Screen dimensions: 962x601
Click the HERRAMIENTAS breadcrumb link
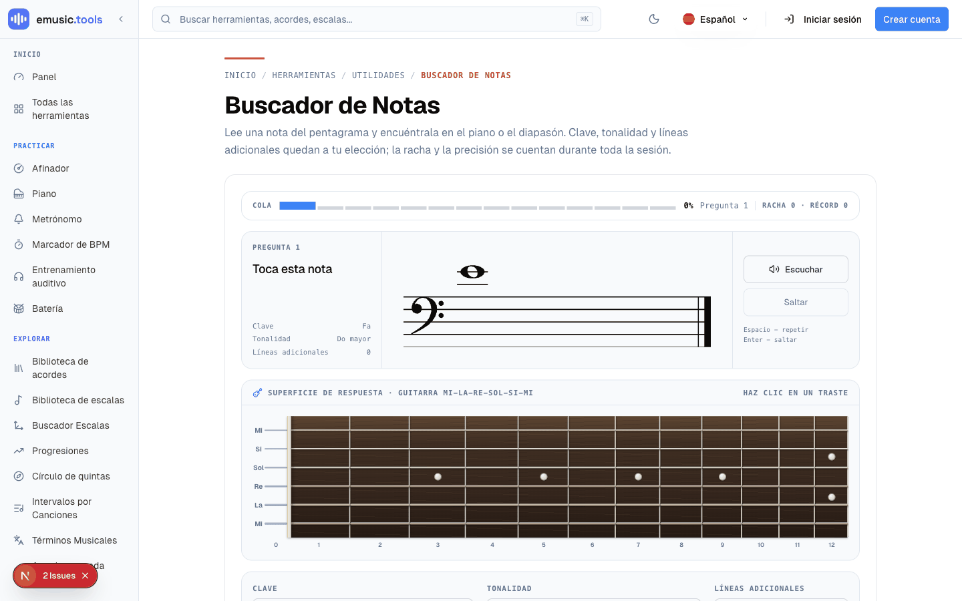point(304,75)
